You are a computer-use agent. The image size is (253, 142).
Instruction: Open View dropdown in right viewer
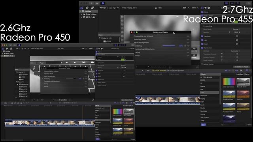pyautogui.click(x=195, y=8)
